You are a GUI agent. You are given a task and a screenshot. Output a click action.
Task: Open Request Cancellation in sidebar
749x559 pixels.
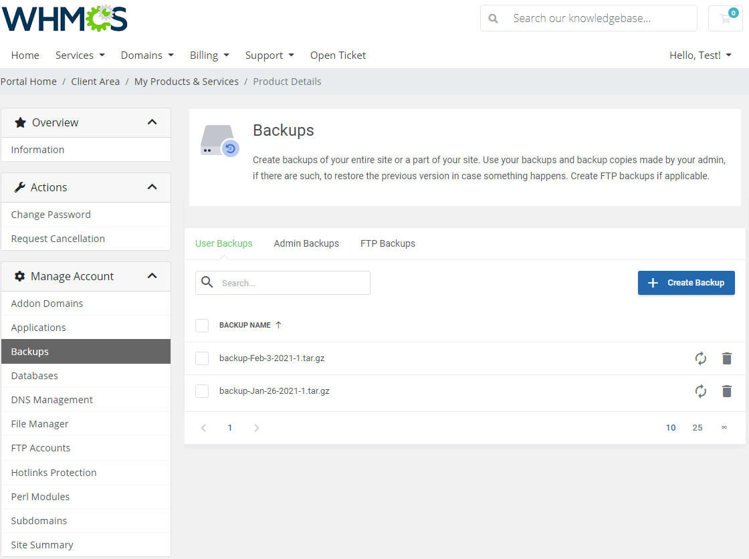(86, 239)
